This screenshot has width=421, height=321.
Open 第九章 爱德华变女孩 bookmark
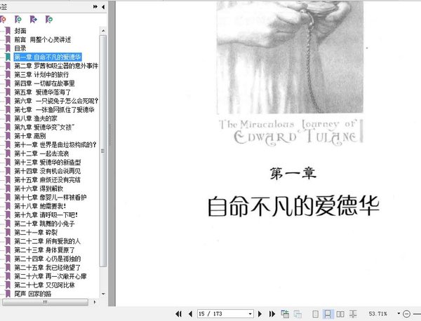pyautogui.click(x=44, y=127)
